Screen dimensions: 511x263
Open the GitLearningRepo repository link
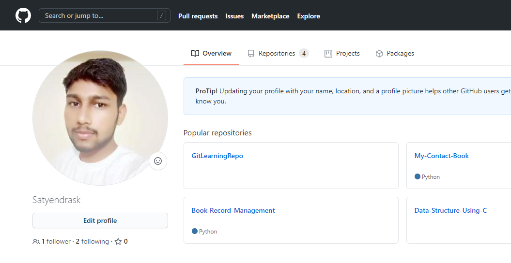[217, 156]
